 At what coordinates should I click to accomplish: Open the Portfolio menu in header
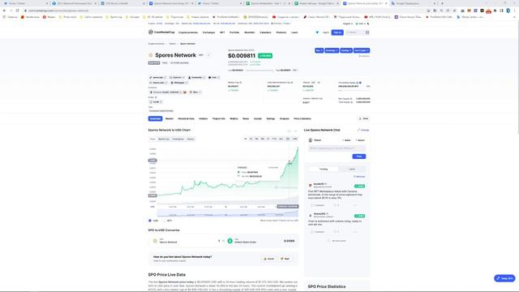pyautogui.click(x=234, y=32)
